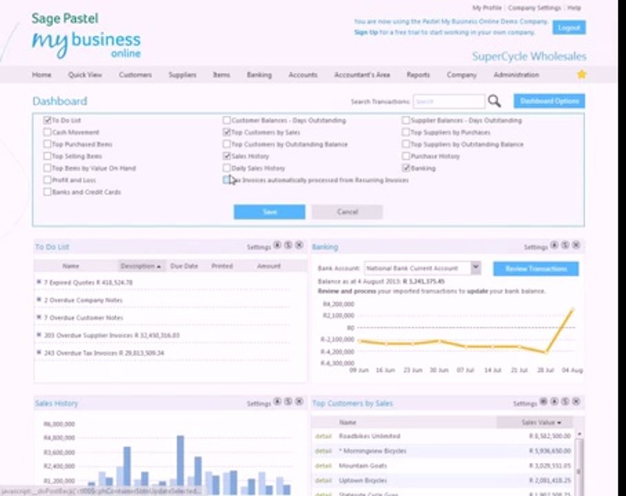This screenshot has width=626, height=496.
Task: Tick Top Suppliers by Outstanding Balance
Action: pos(405,144)
